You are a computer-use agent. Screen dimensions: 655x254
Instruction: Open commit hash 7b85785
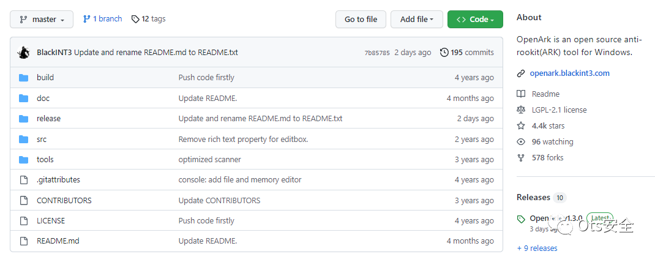pos(377,53)
